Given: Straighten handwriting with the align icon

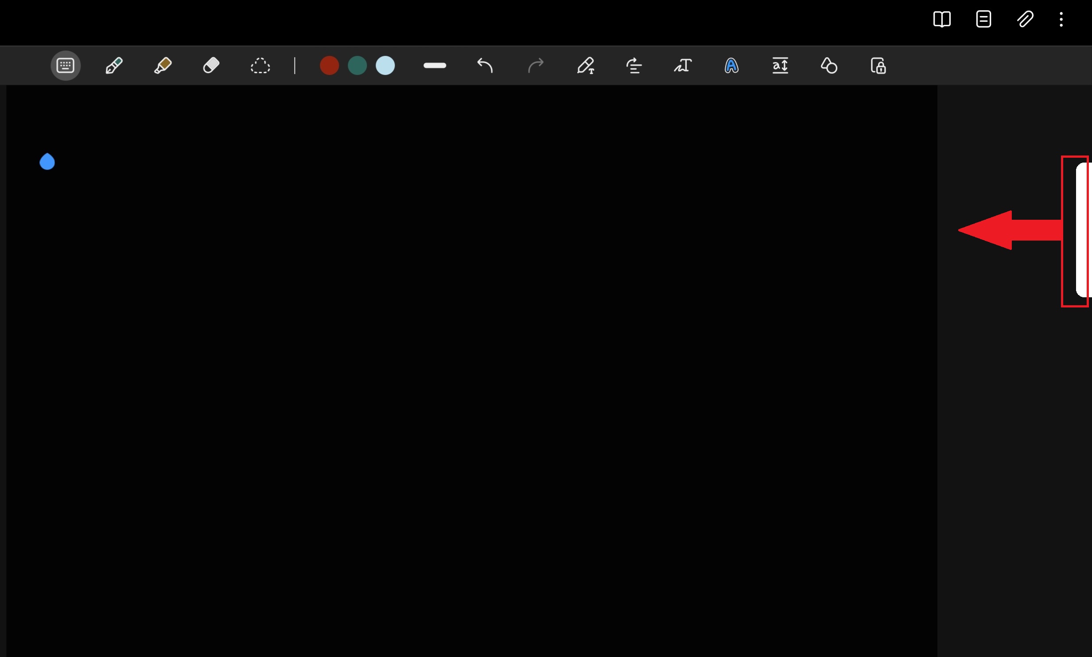Looking at the screenshot, I should 634,66.
